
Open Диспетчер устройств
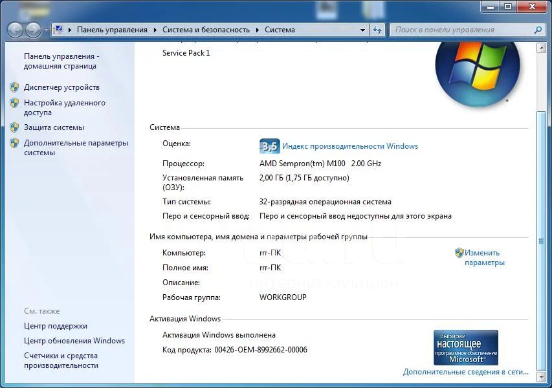click(x=61, y=87)
